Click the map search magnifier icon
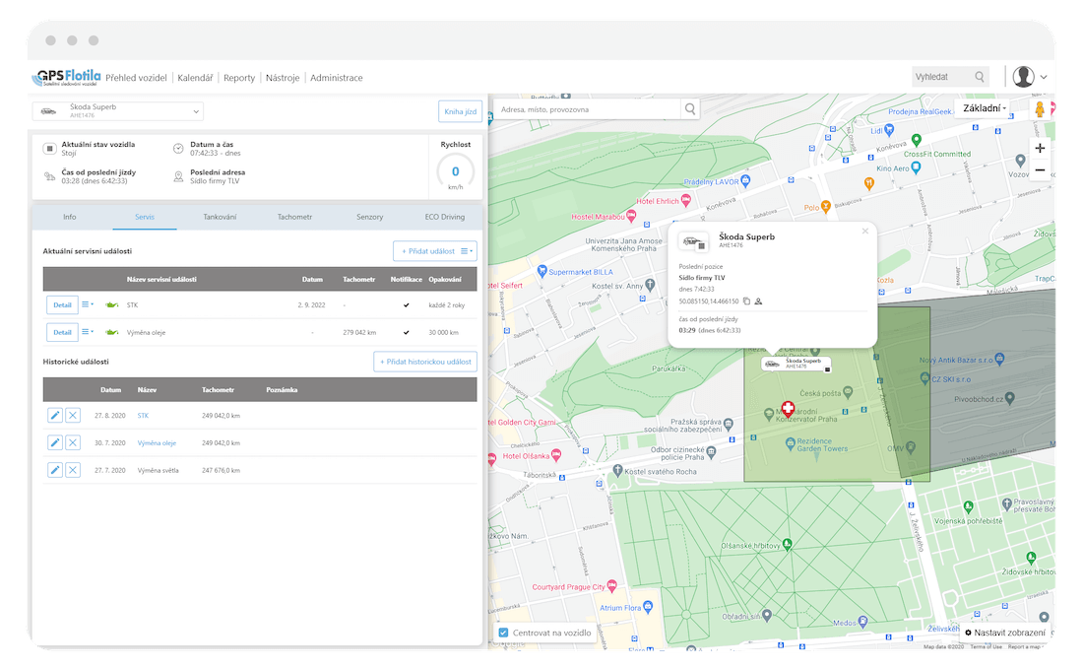 690,109
